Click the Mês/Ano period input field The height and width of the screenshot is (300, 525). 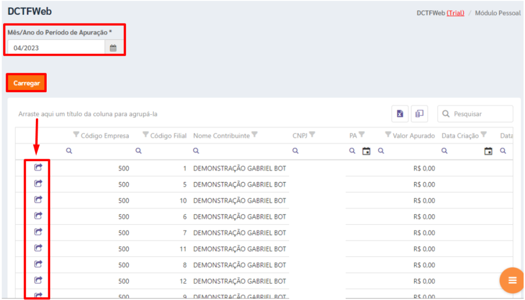[56, 48]
